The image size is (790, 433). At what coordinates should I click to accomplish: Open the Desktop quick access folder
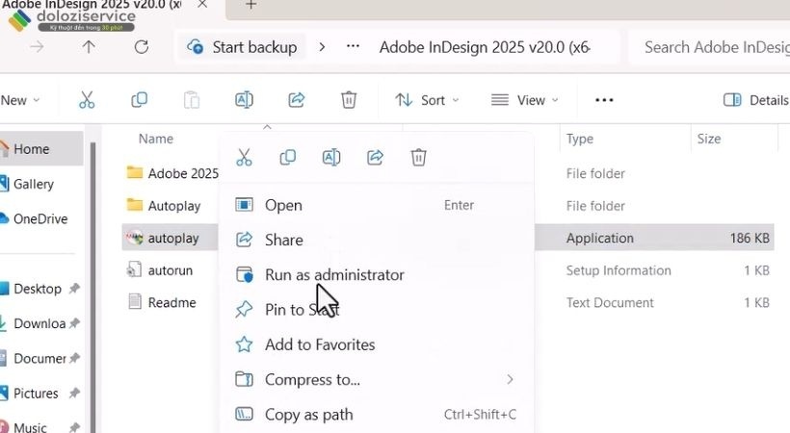coord(40,289)
